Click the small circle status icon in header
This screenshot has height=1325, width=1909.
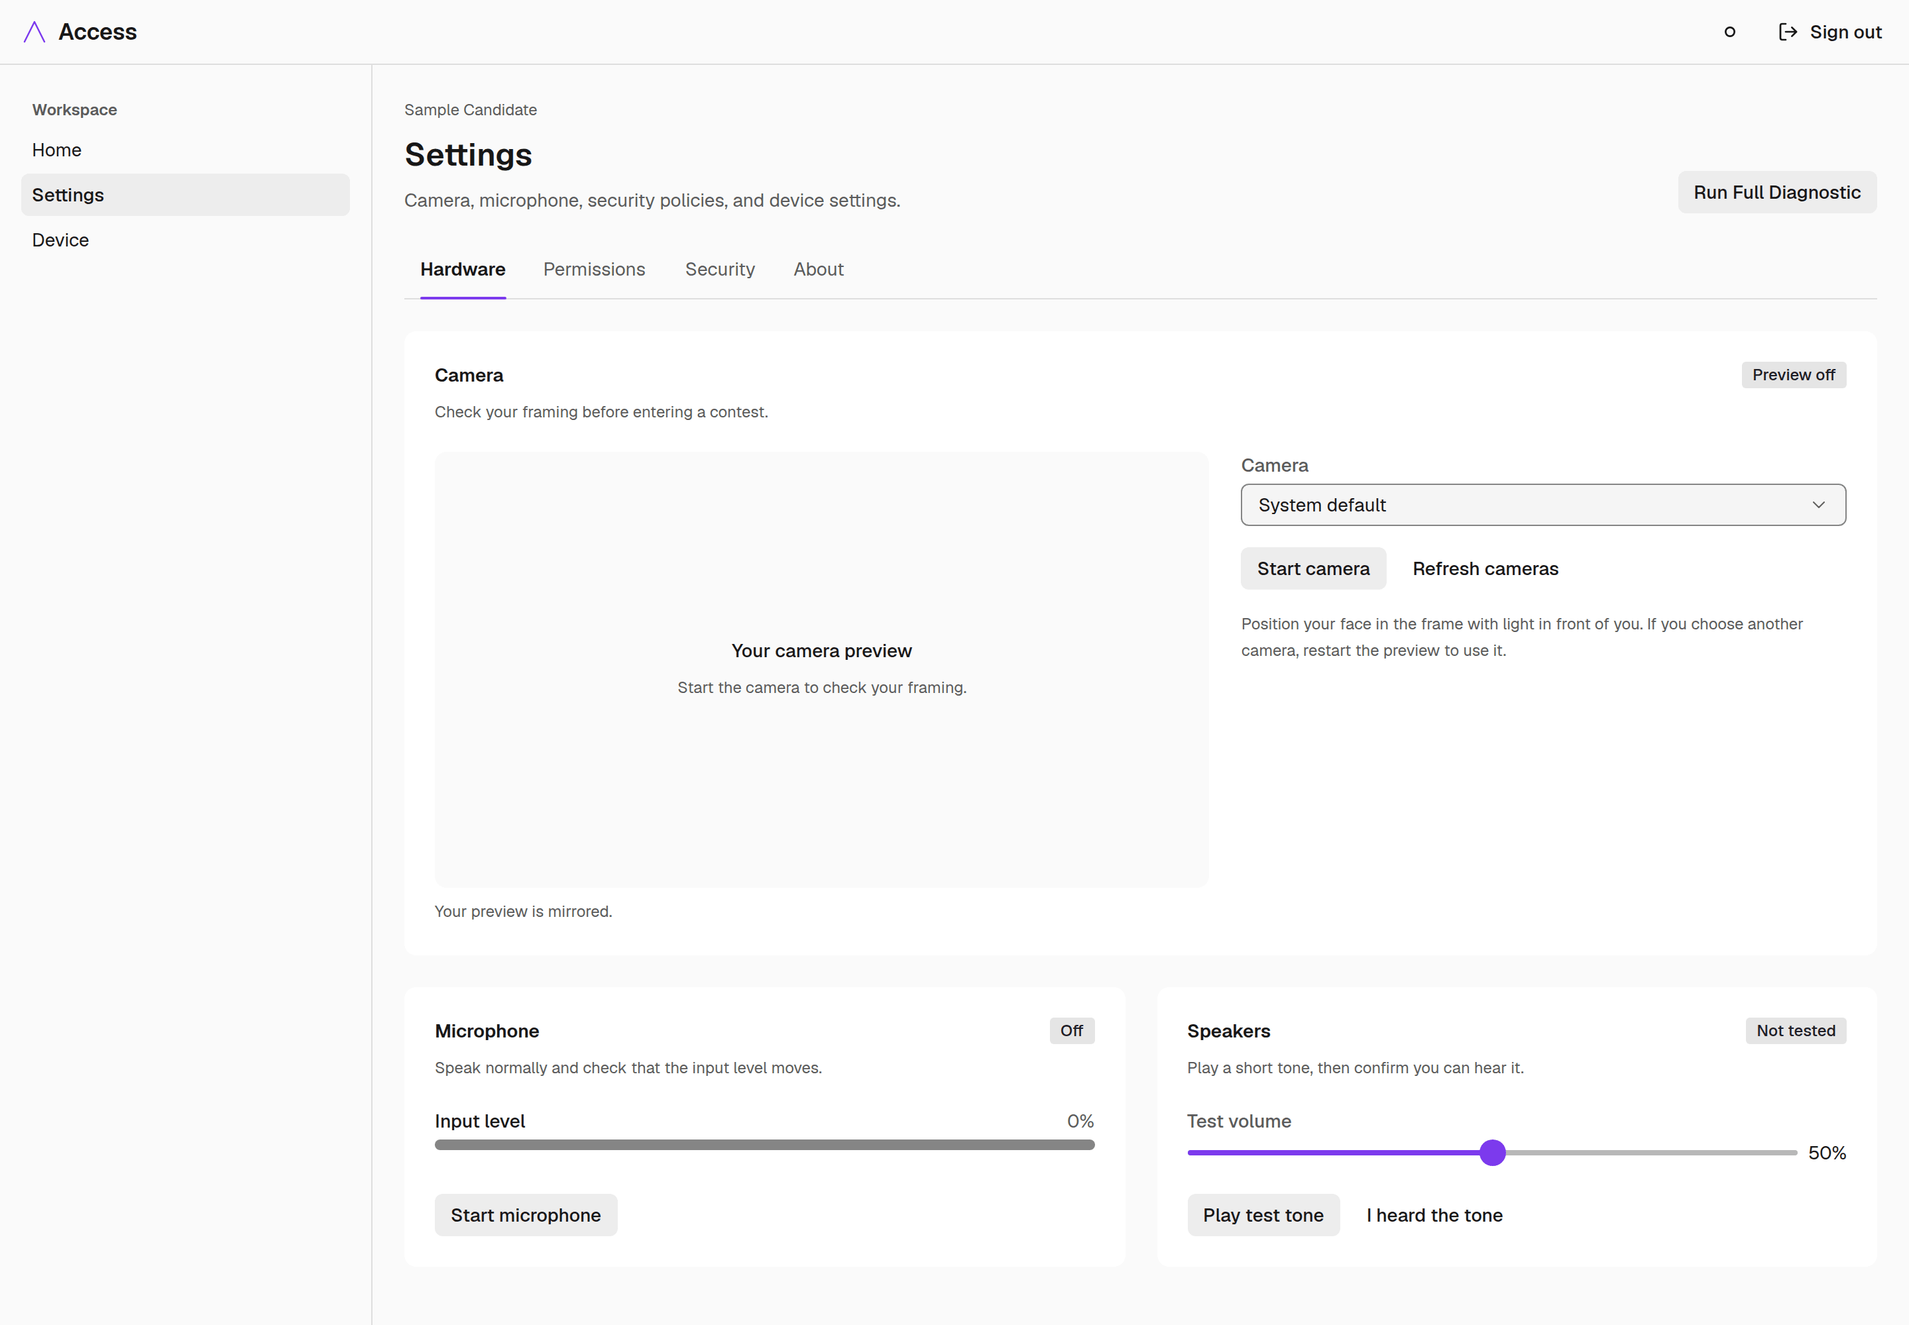tap(1729, 32)
